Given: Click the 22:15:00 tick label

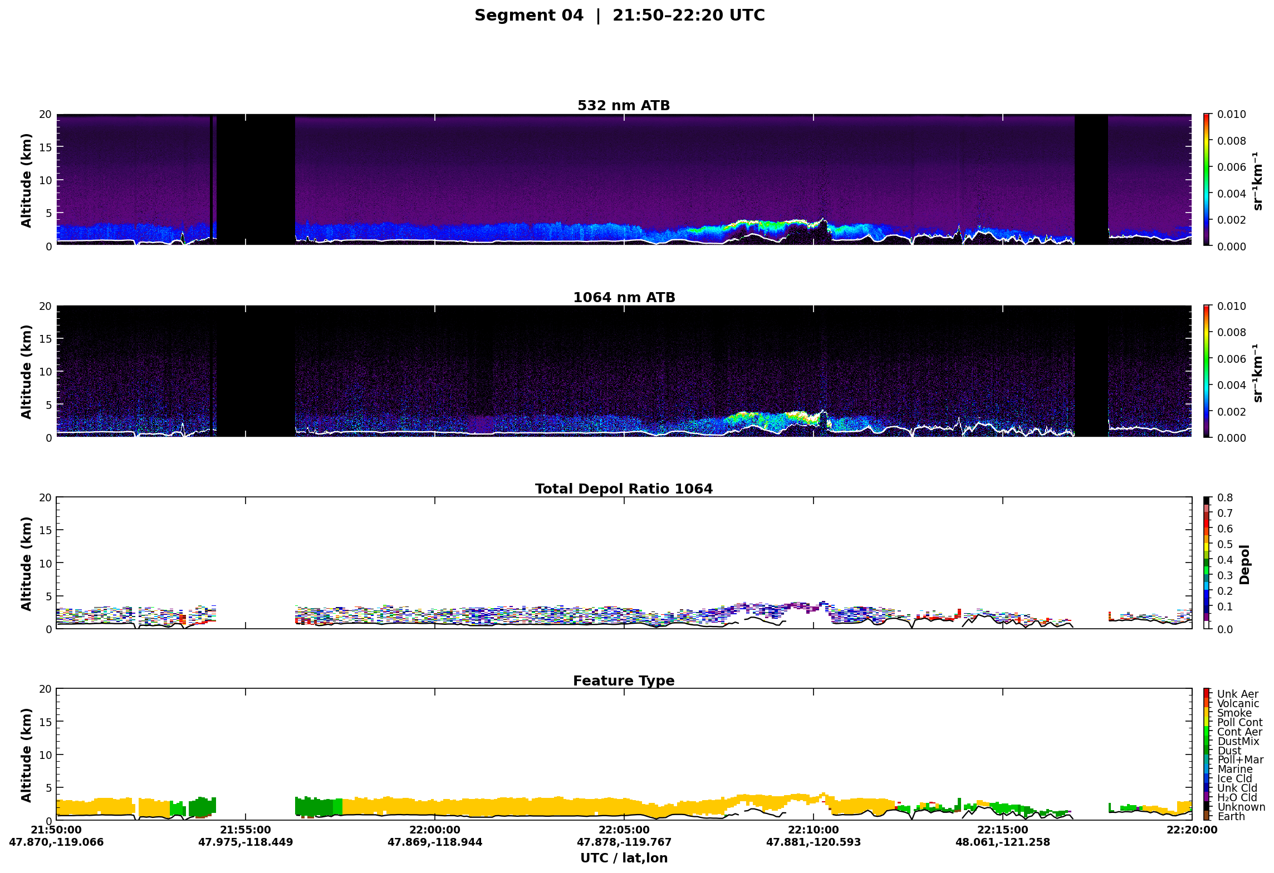Looking at the screenshot, I should click(1002, 830).
